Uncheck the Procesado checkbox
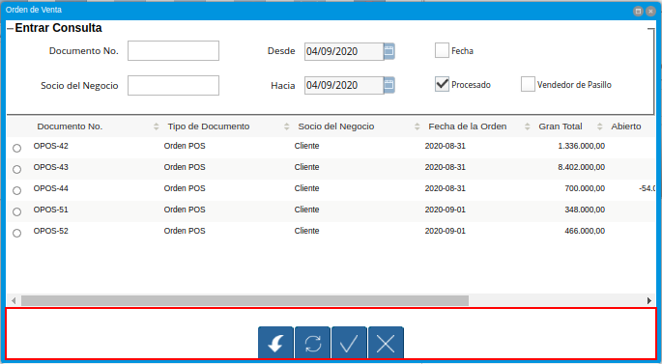662x364 pixels. (442, 84)
